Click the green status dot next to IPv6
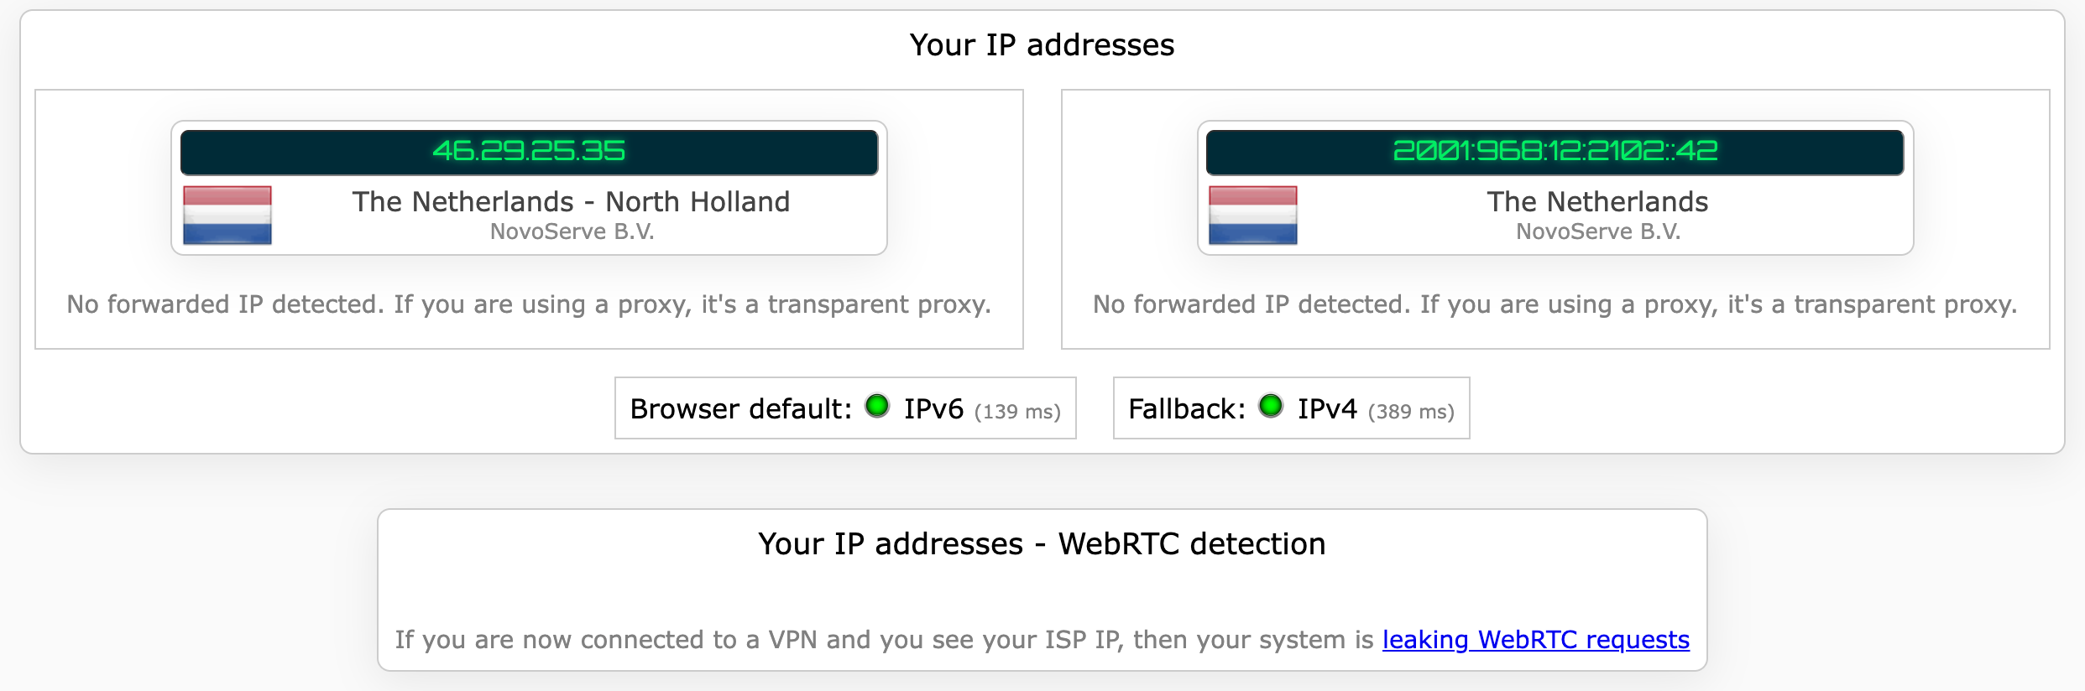Viewport: 2085px width, 691px height. pyautogui.click(x=877, y=406)
